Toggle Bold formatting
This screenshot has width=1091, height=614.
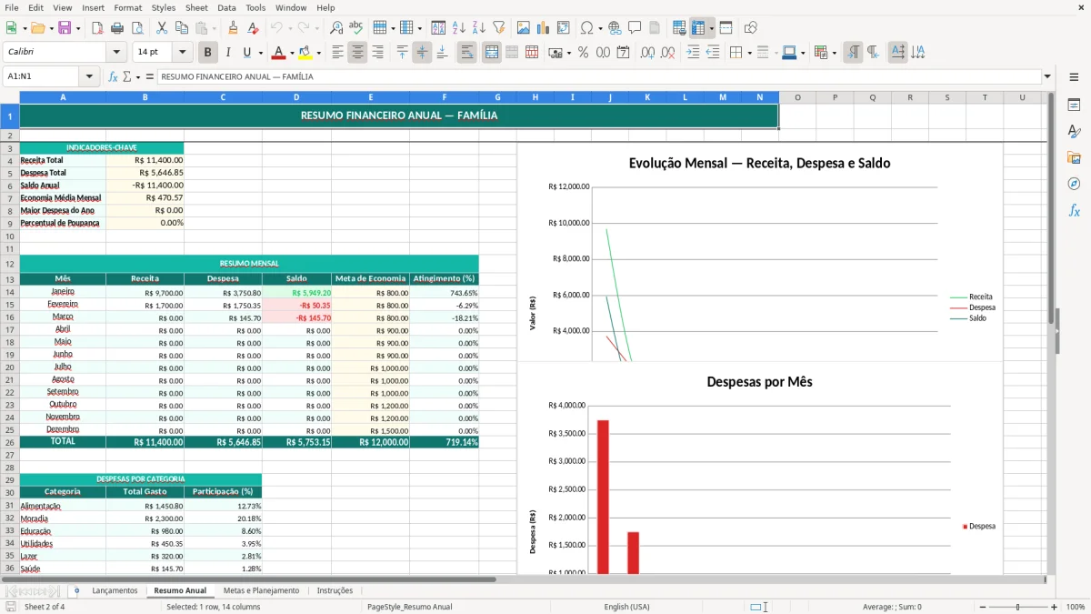(x=208, y=53)
